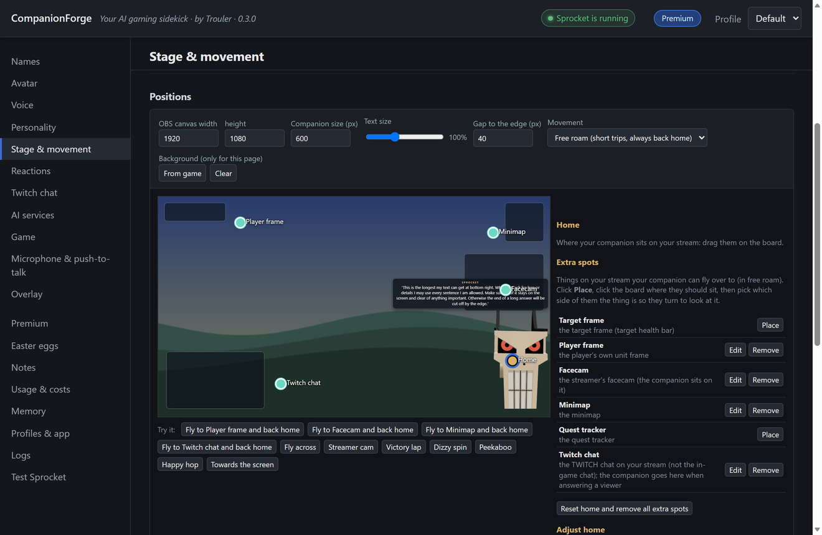Image resolution: width=822 pixels, height=535 pixels.
Task: Try Fly to Twitch chat and back home
Action: 217,447
